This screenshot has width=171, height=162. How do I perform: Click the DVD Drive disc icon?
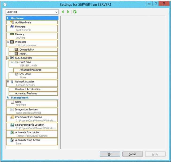tap(17, 74)
